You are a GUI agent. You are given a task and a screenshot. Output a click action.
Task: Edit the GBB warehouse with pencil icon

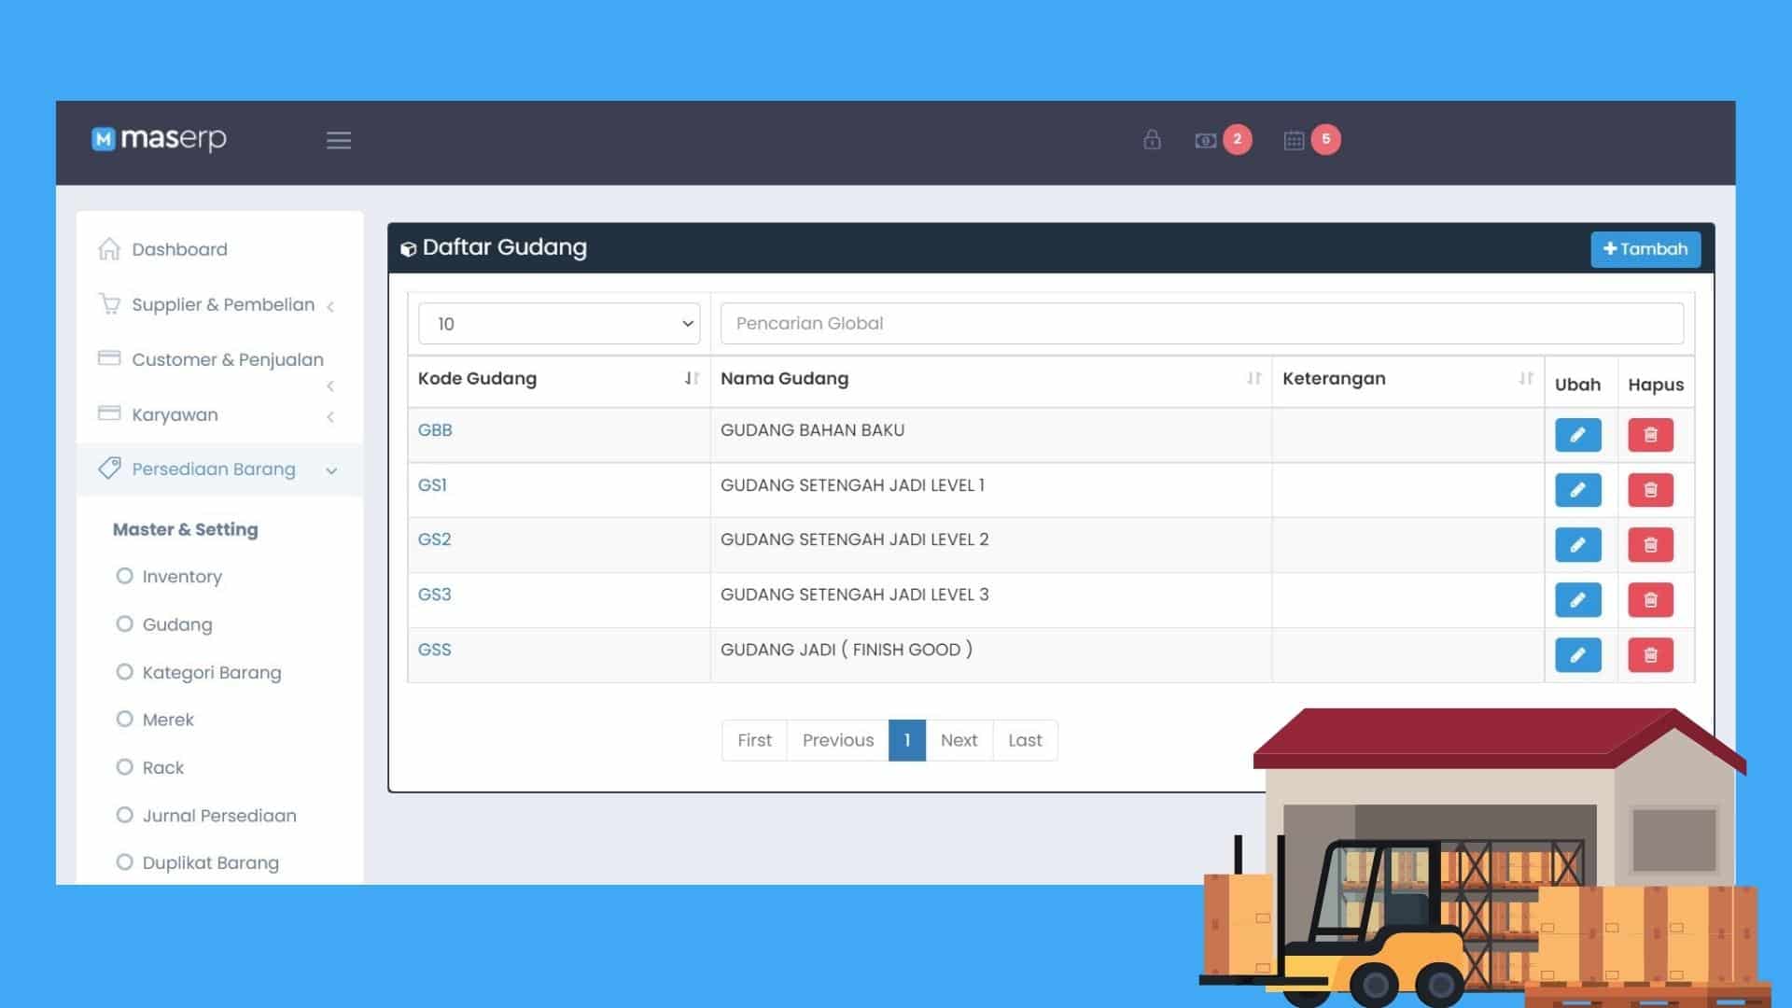click(x=1577, y=435)
